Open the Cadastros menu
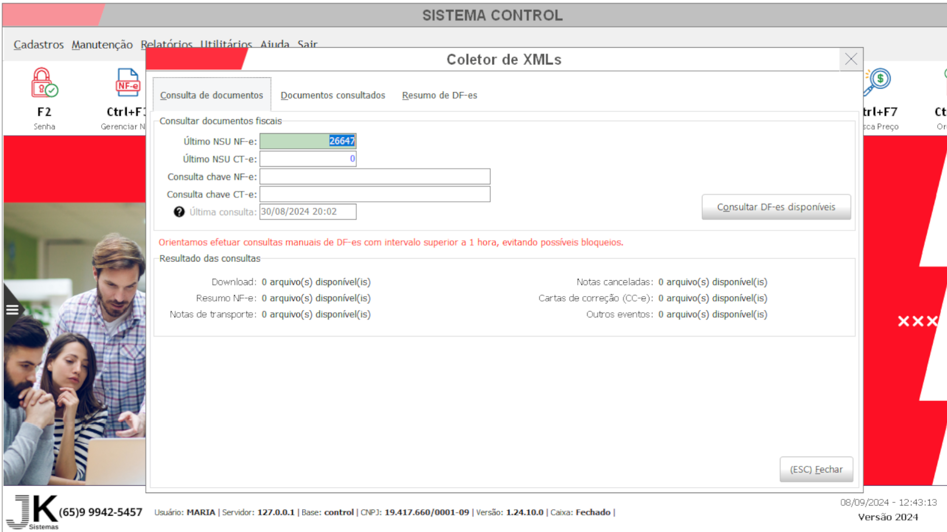This screenshot has height=532, width=947. point(38,45)
